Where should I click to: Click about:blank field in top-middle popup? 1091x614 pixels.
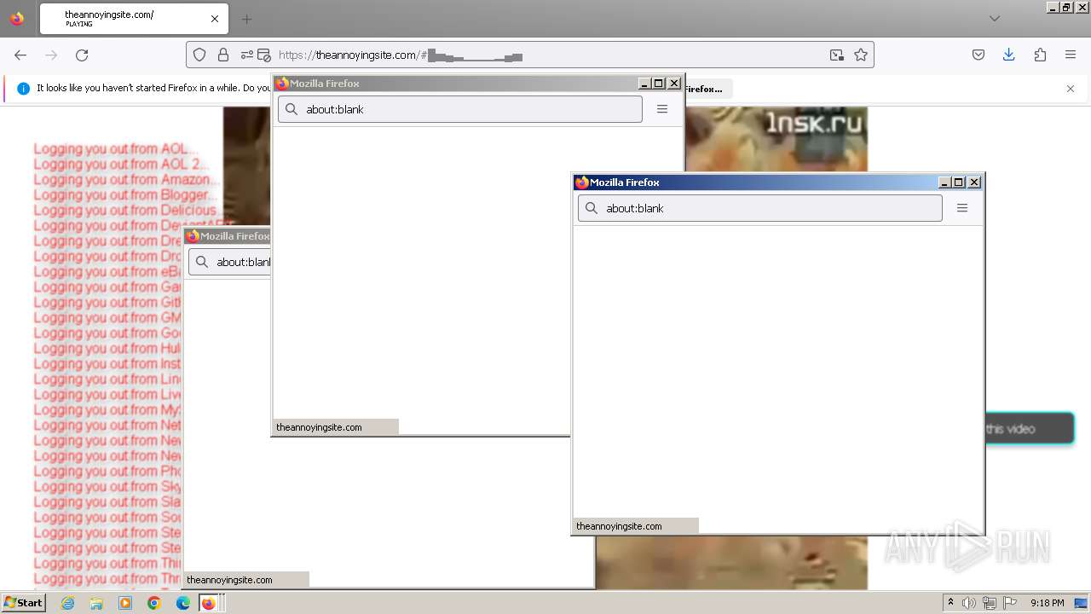460,109
